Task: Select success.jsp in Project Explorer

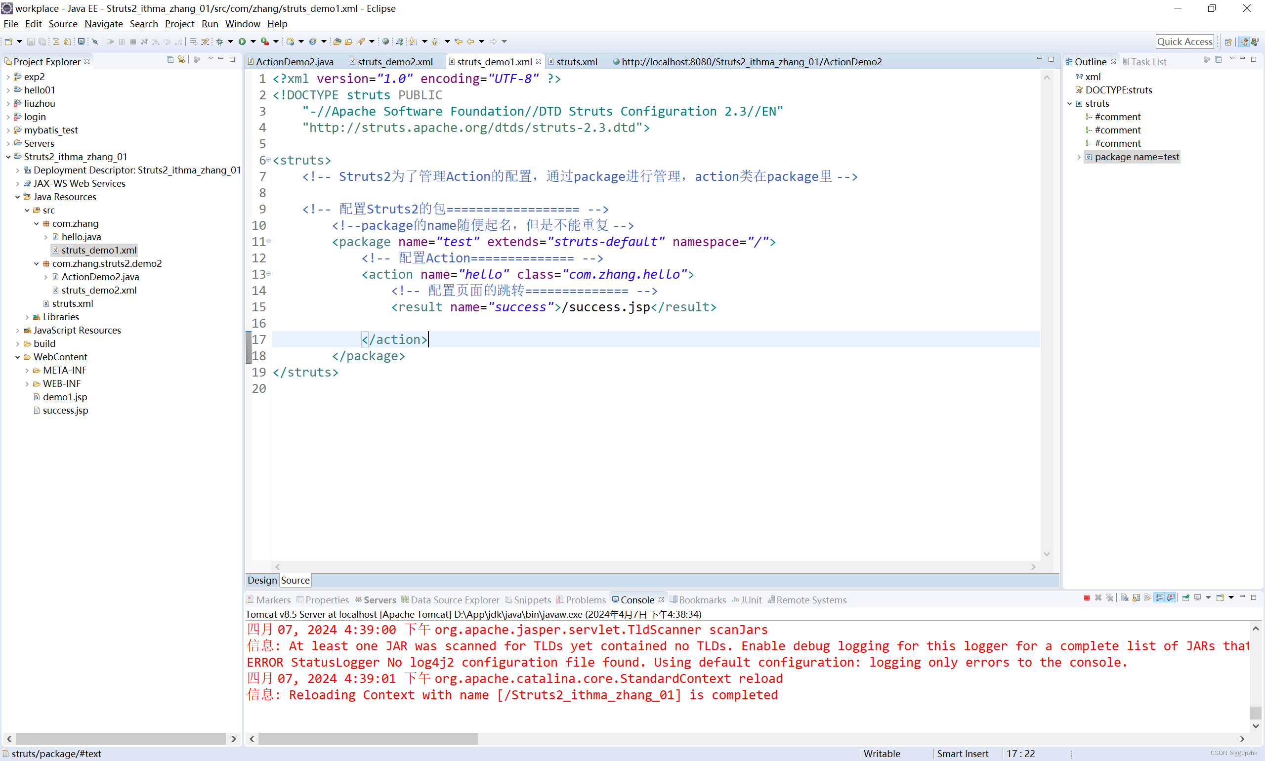Action: [x=65, y=410]
